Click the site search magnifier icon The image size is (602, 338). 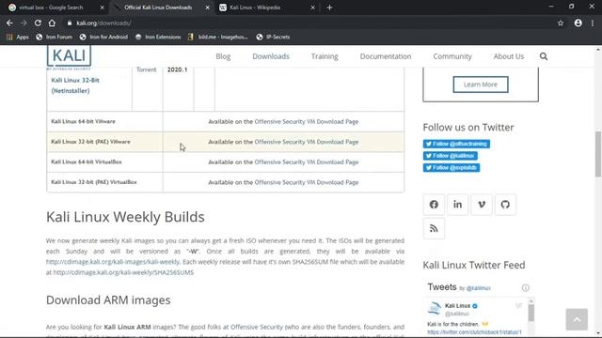[x=544, y=56]
